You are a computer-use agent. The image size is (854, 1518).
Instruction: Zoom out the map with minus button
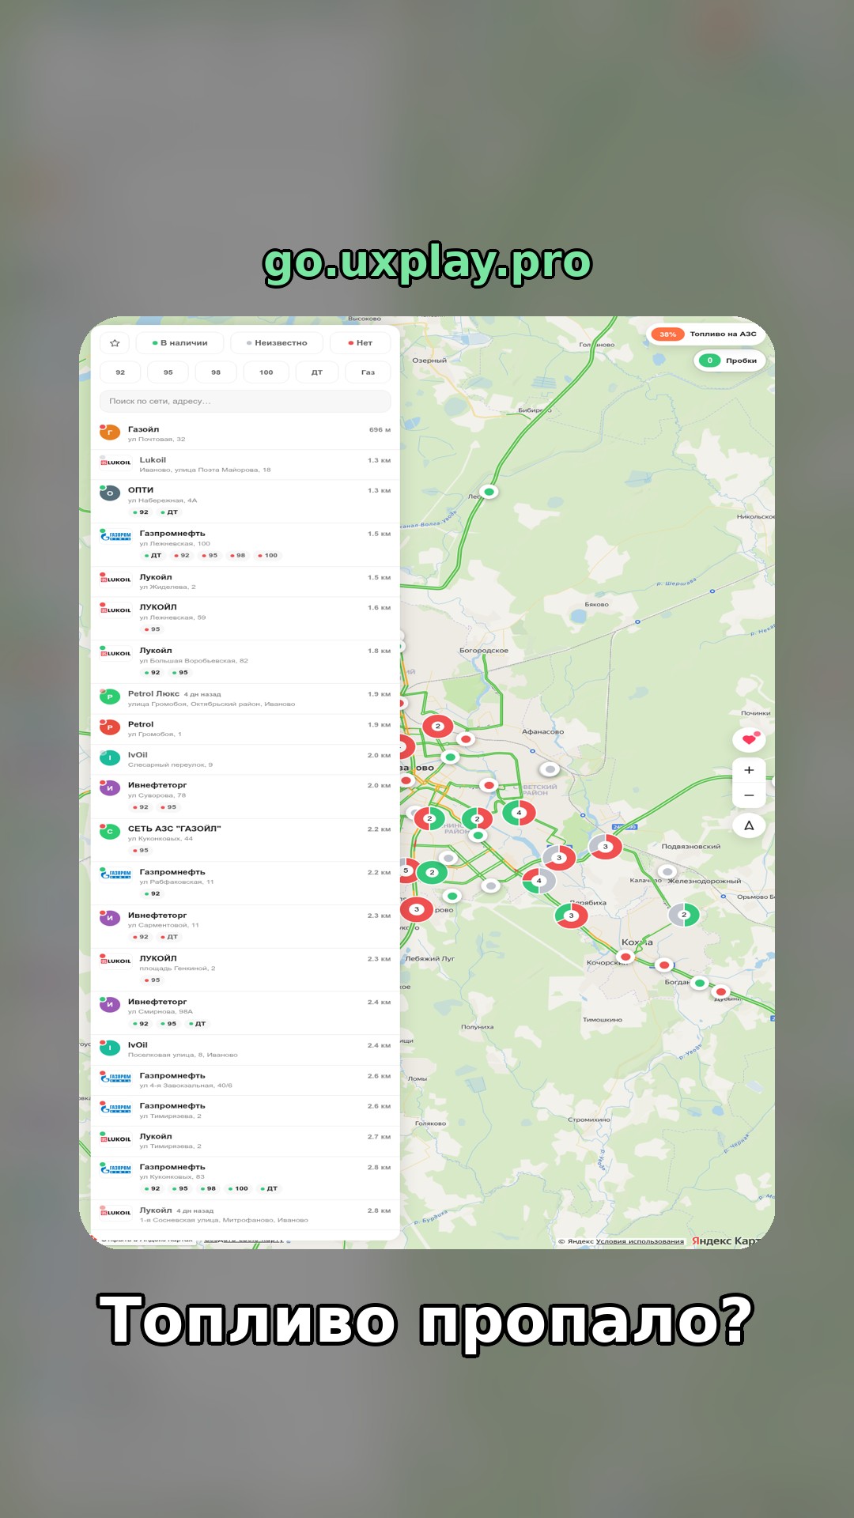coord(749,795)
